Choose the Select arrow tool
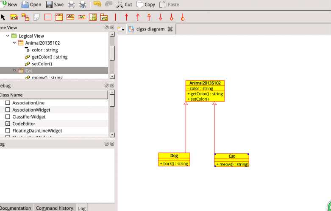The height and width of the screenshot is (211, 331). coord(3,17)
